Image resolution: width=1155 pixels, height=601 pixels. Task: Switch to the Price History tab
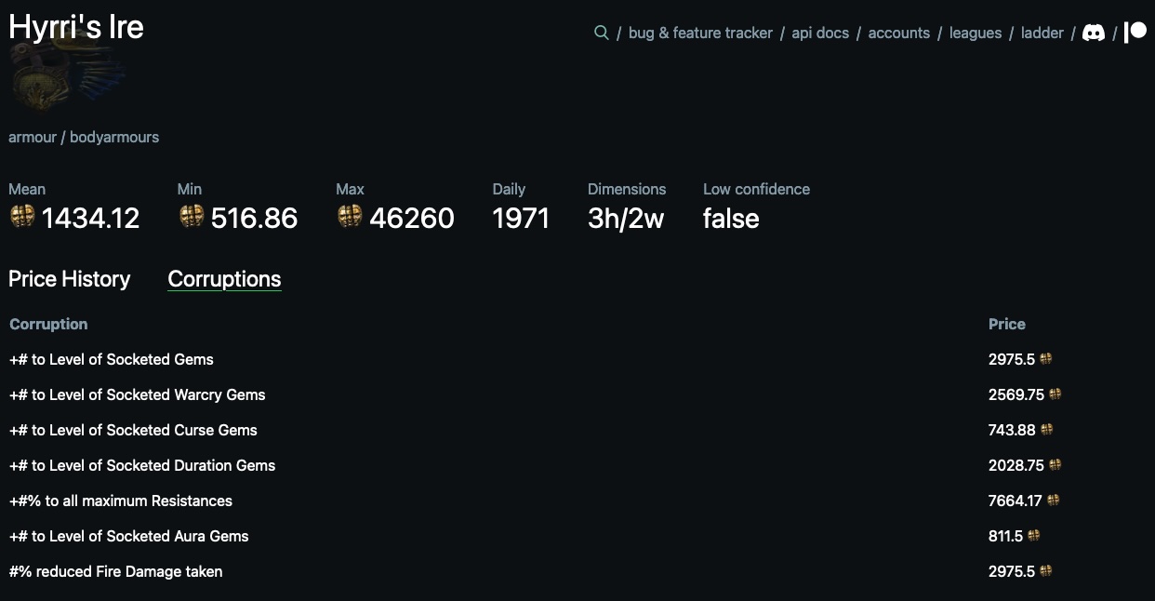pos(70,279)
